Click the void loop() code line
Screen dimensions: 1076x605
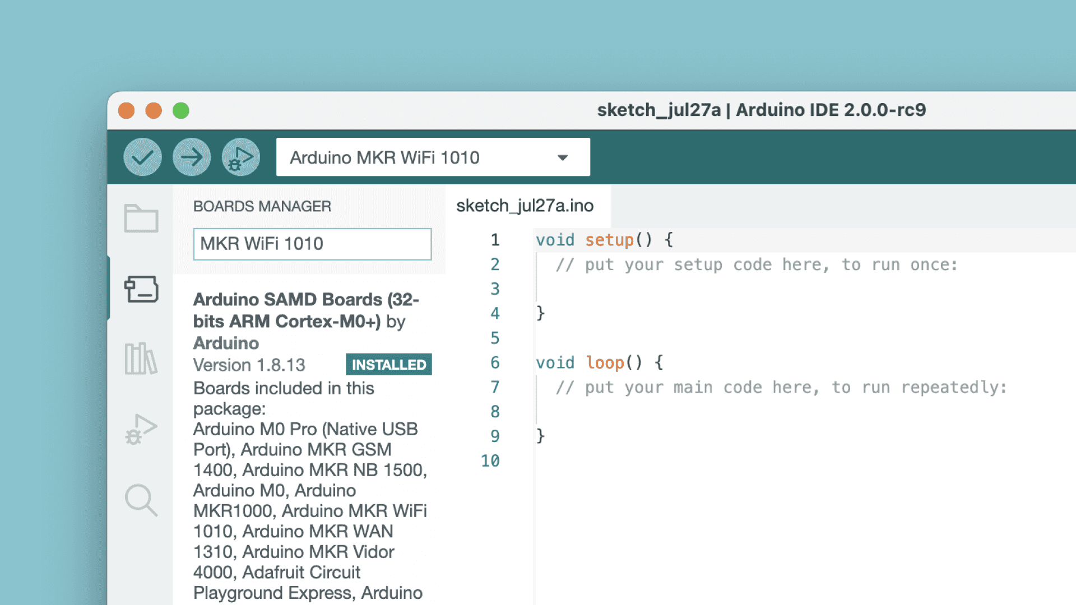click(x=599, y=362)
